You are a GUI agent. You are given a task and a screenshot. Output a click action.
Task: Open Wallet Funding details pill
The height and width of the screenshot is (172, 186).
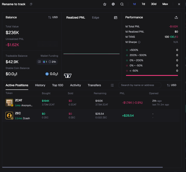click(x=47, y=62)
